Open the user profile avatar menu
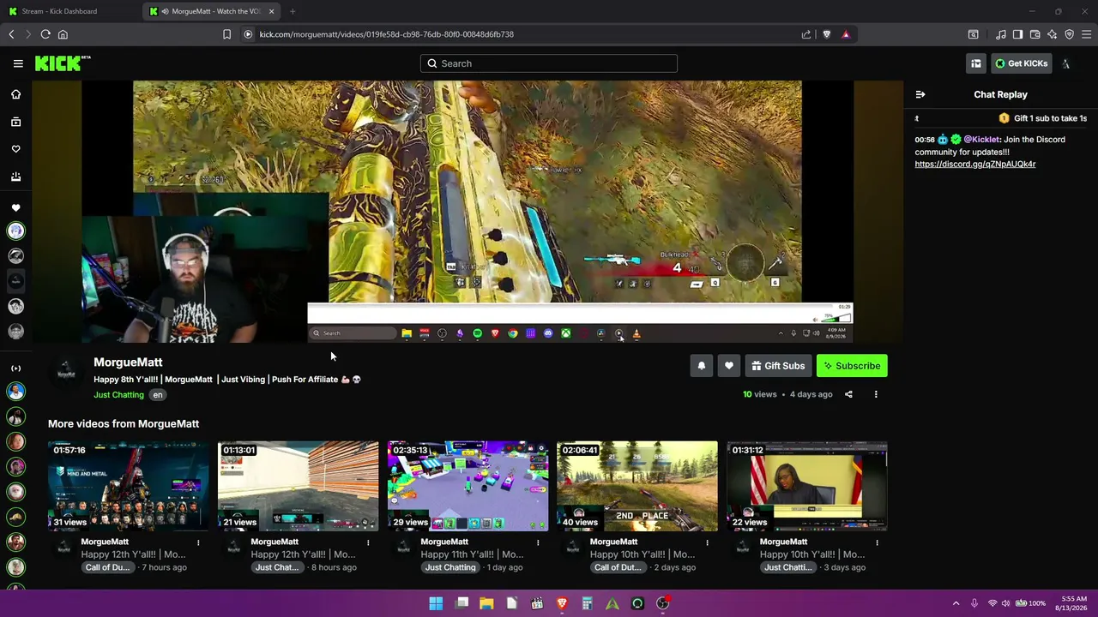Image resolution: width=1098 pixels, height=617 pixels. pyautogui.click(x=1066, y=63)
